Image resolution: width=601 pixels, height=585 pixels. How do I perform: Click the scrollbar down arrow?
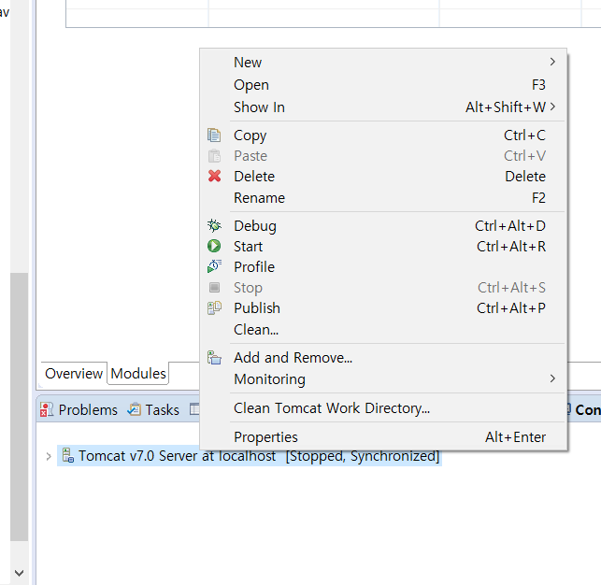pos(20,573)
